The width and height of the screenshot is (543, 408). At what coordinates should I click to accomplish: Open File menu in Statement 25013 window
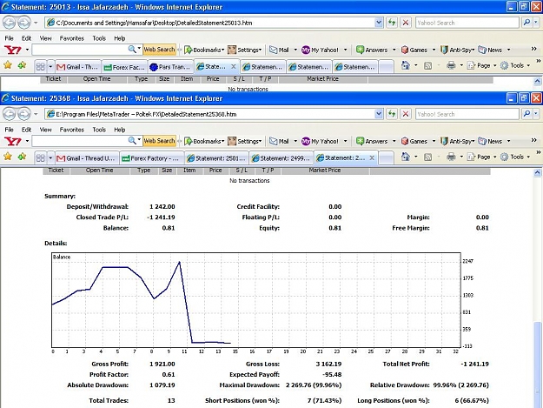click(x=9, y=38)
